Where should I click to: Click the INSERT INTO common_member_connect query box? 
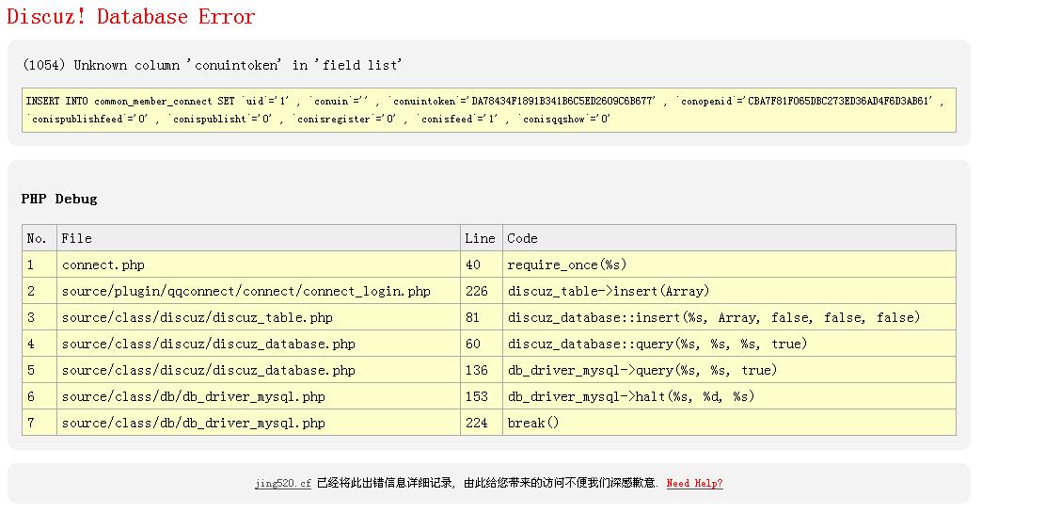coord(489,110)
